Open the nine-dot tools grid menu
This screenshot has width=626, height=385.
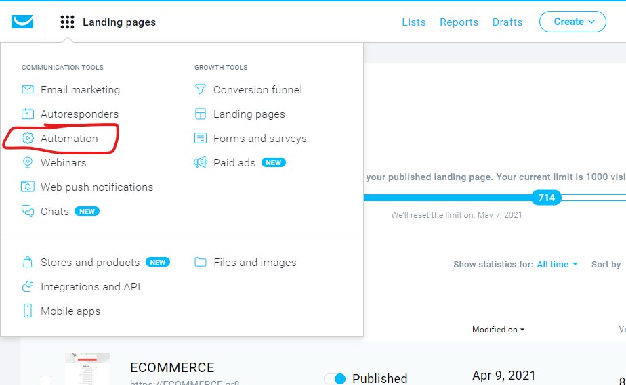click(67, 22)
